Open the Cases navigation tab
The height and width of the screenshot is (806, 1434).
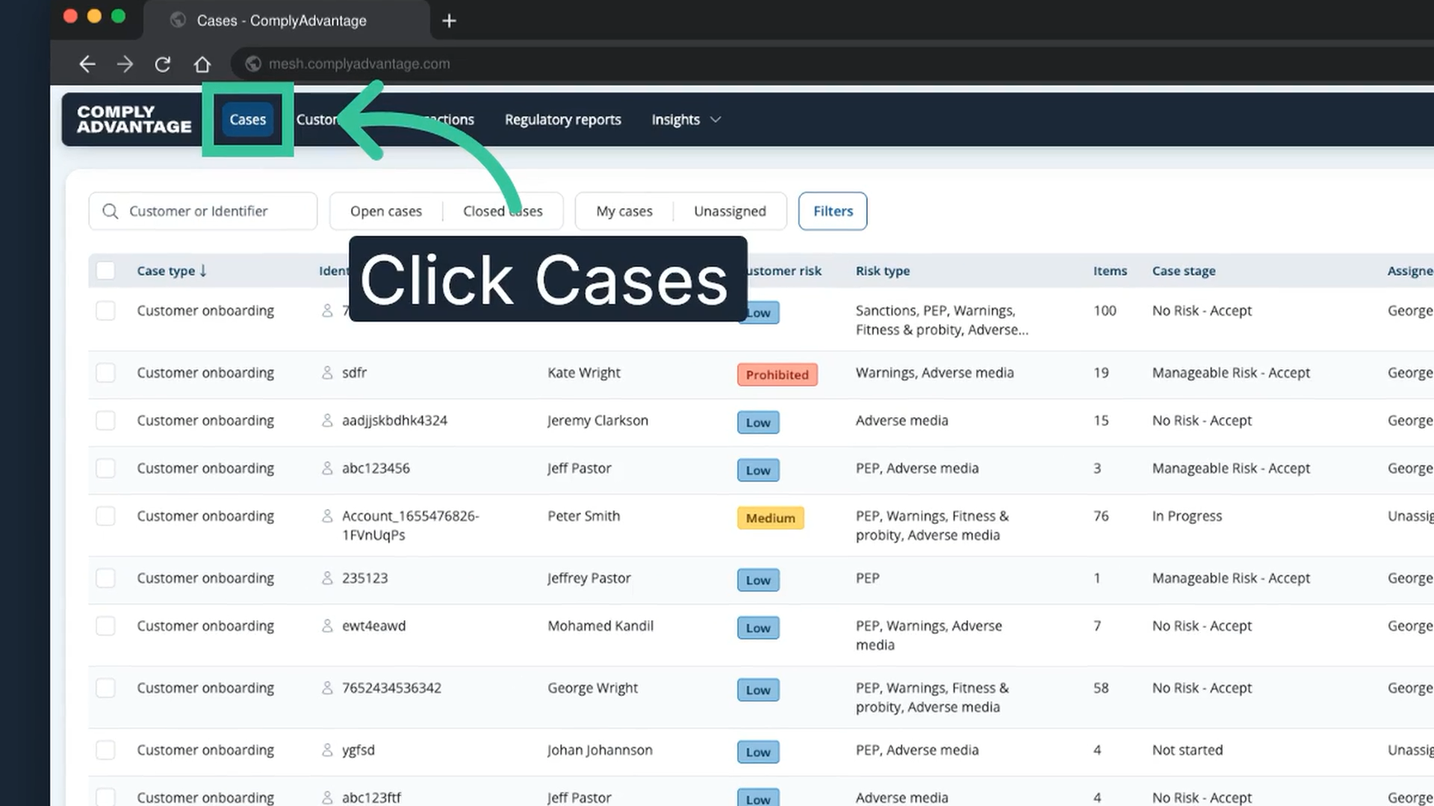point(248,119)
